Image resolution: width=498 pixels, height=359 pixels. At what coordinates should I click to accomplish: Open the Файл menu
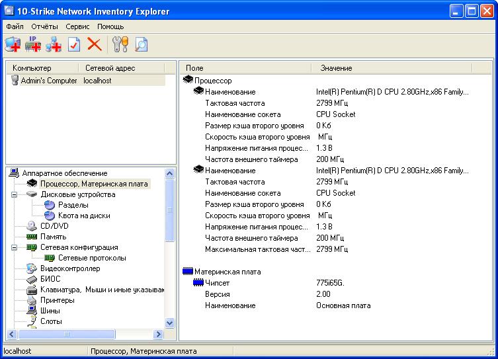tap(15, 26)
